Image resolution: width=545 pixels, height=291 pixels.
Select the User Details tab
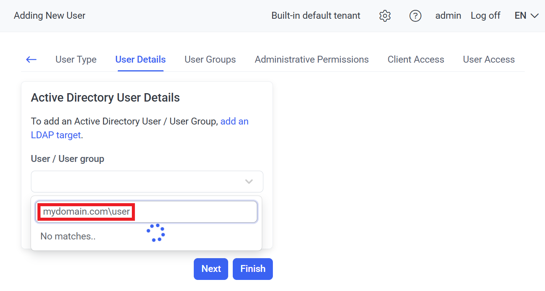[140, 60]
